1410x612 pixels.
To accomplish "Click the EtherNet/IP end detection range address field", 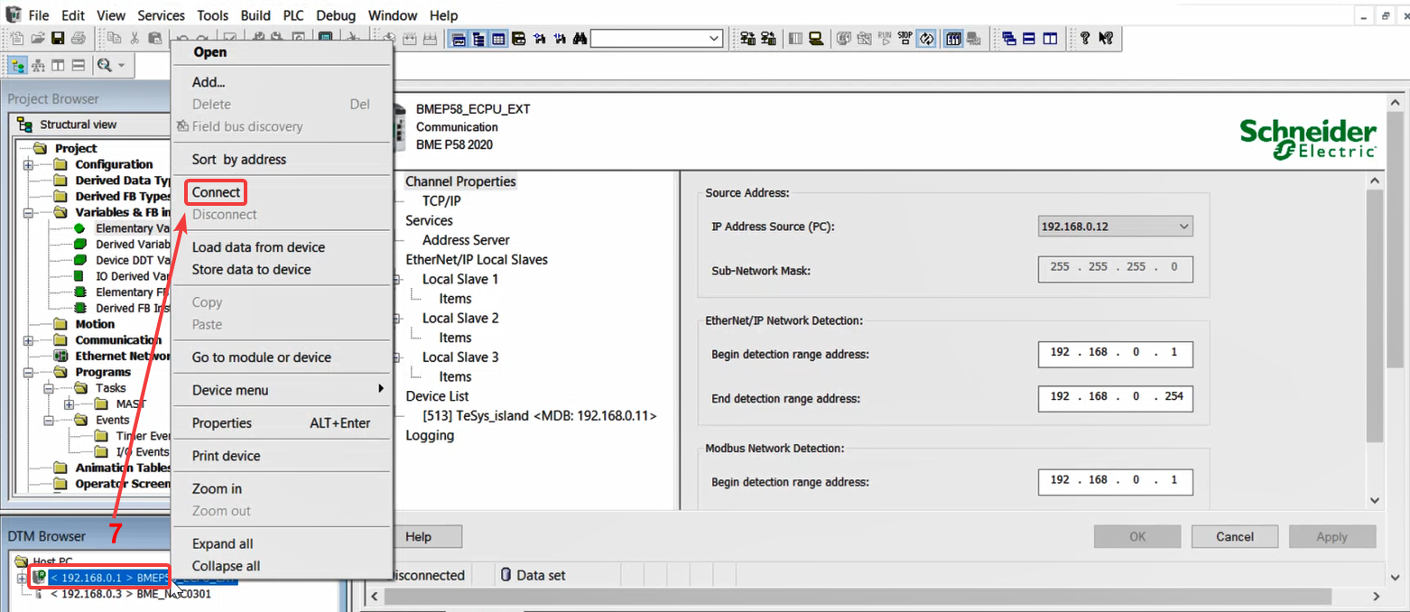I will pos(1116,398).
